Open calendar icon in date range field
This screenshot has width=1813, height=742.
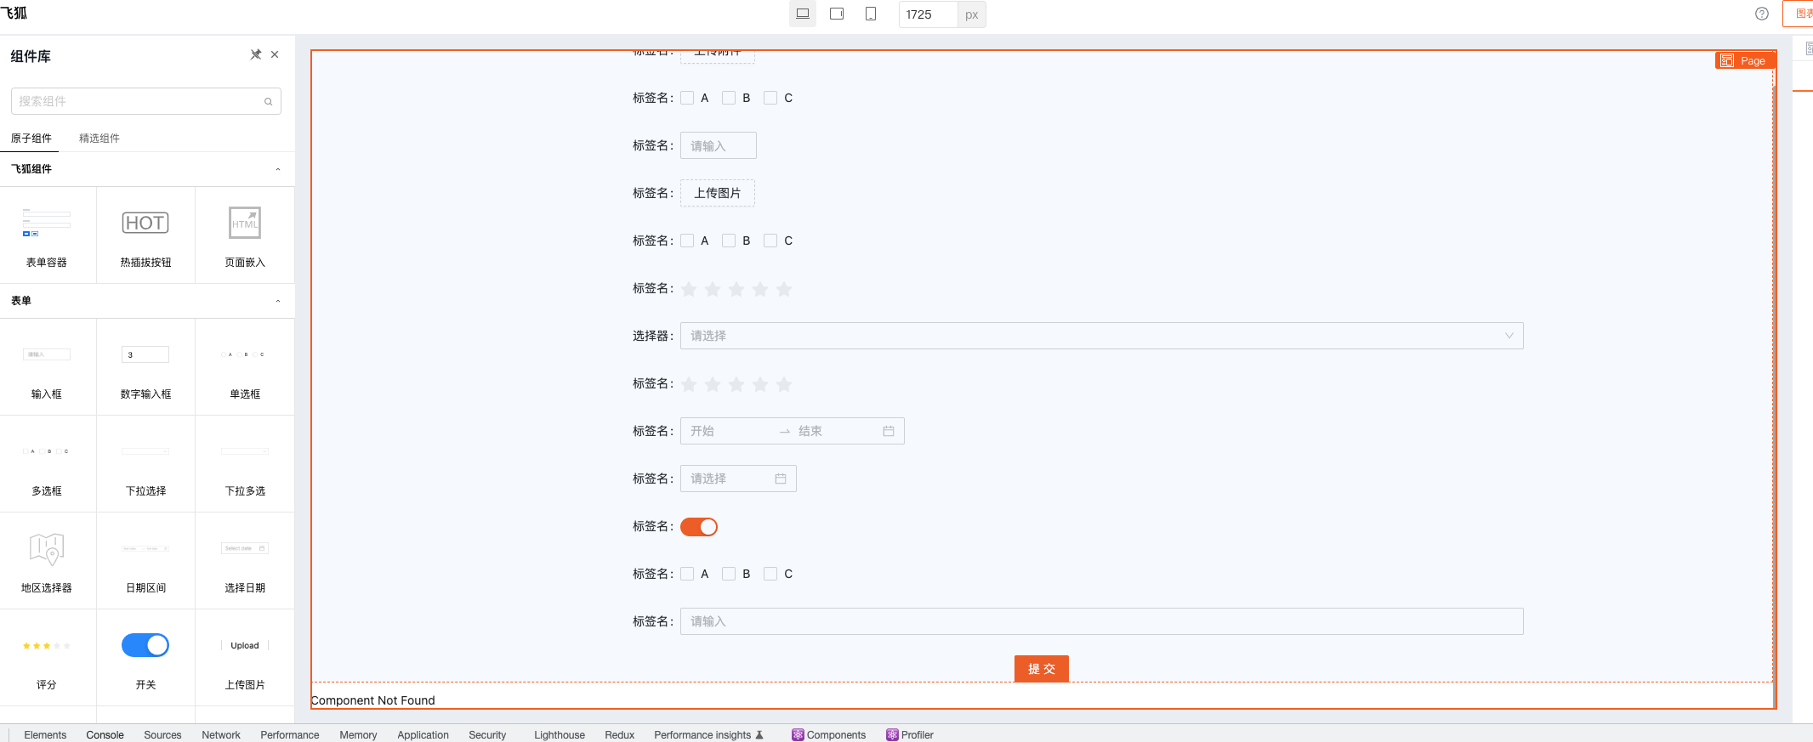(x=889, y=431)
